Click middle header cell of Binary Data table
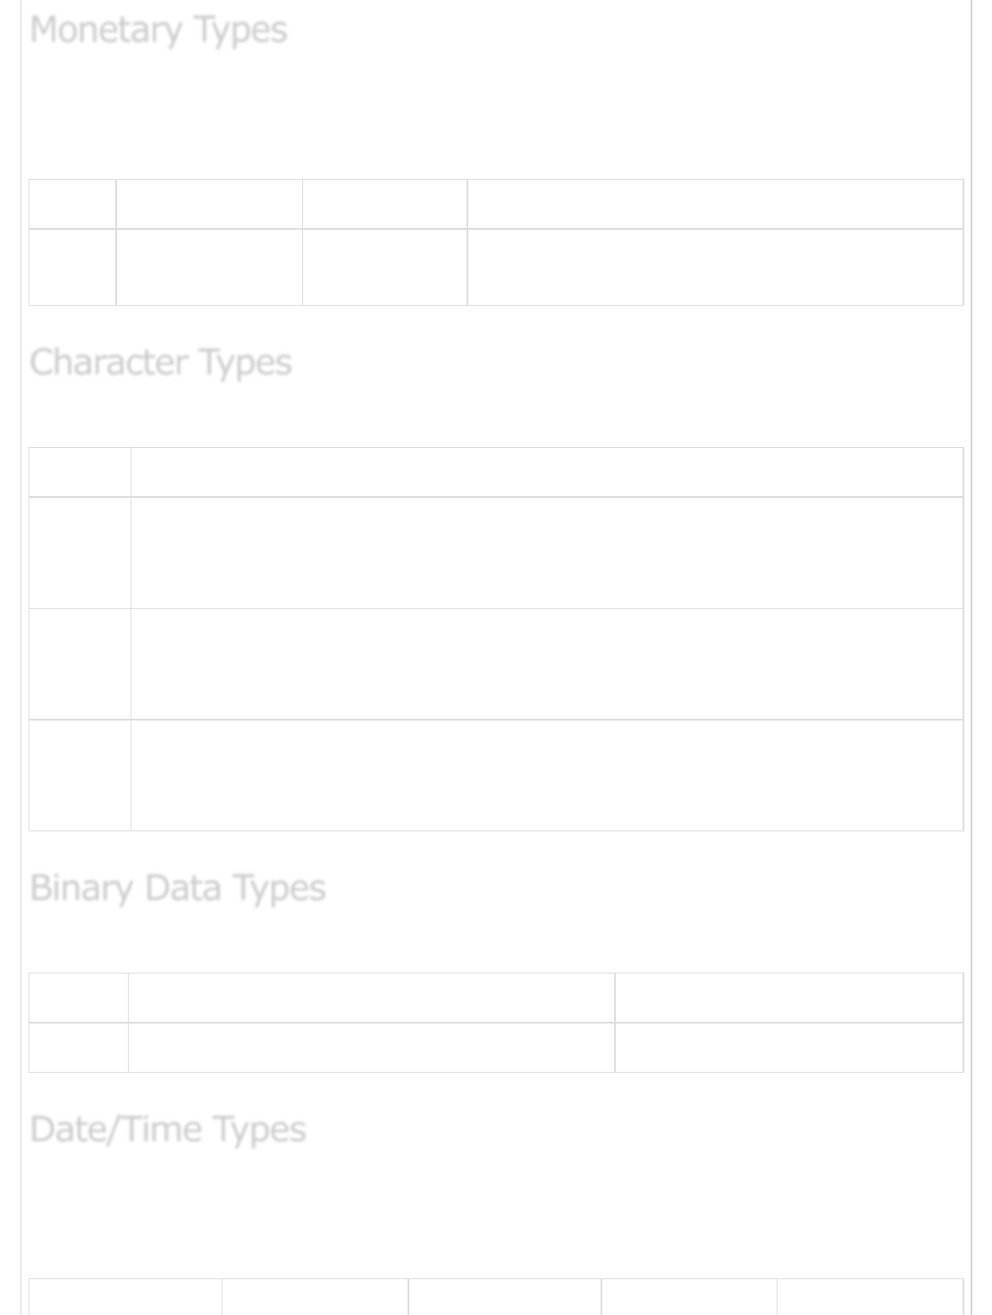992x1315 pixels. [371, 998]
